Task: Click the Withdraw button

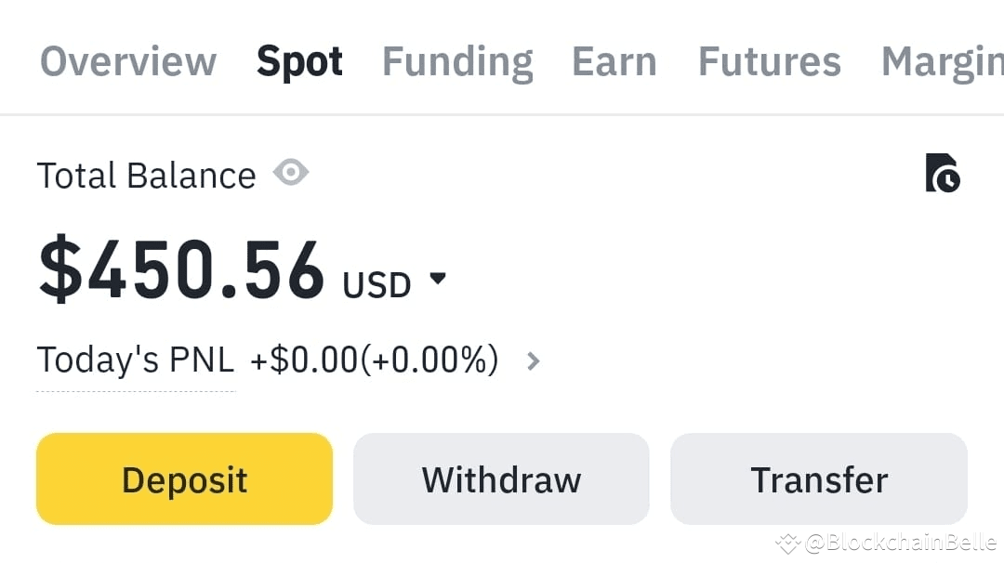Action: (x=501, y=479)
